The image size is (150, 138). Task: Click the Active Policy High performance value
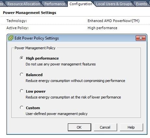[102, 28]
